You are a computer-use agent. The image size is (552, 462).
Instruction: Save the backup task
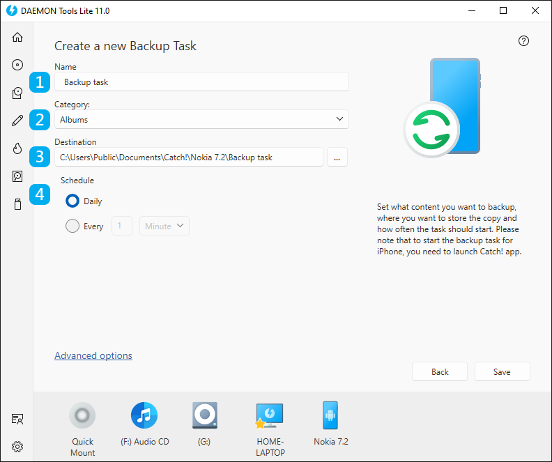(502, 371)
